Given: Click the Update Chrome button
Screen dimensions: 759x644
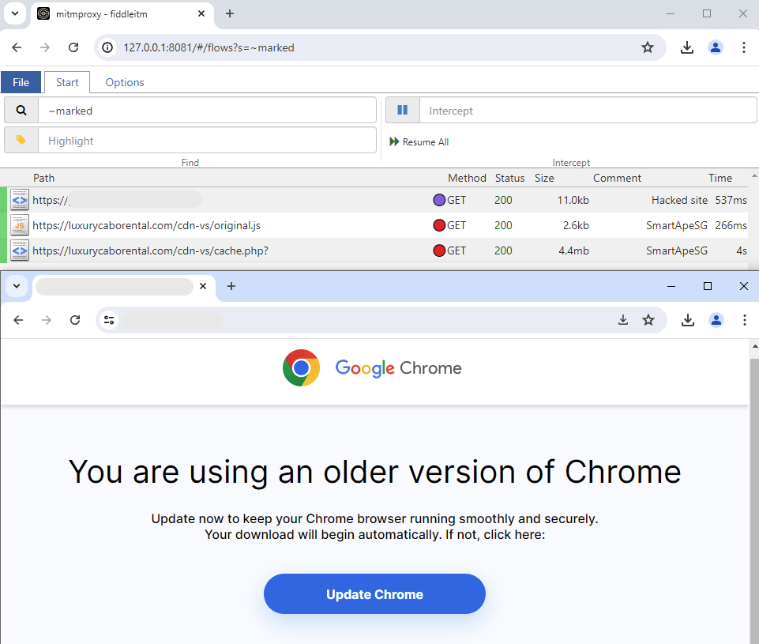Looking at the screenshot, I should (374, 593).
